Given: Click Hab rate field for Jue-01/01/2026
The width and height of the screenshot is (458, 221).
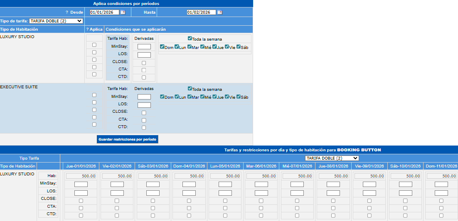Looking at the screenshot, I should click(81, 176).
